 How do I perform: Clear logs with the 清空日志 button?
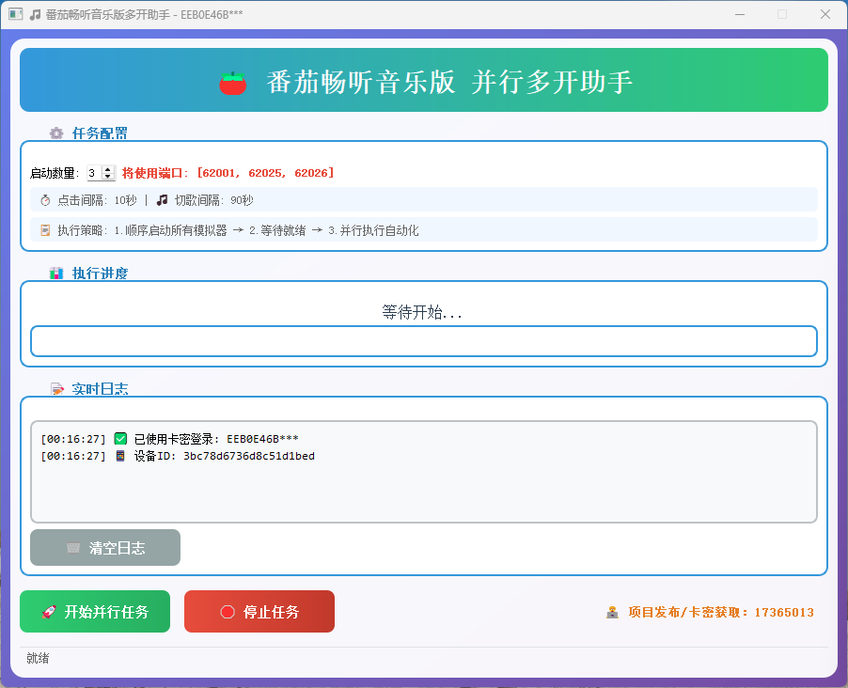click(x=104, y=548)
